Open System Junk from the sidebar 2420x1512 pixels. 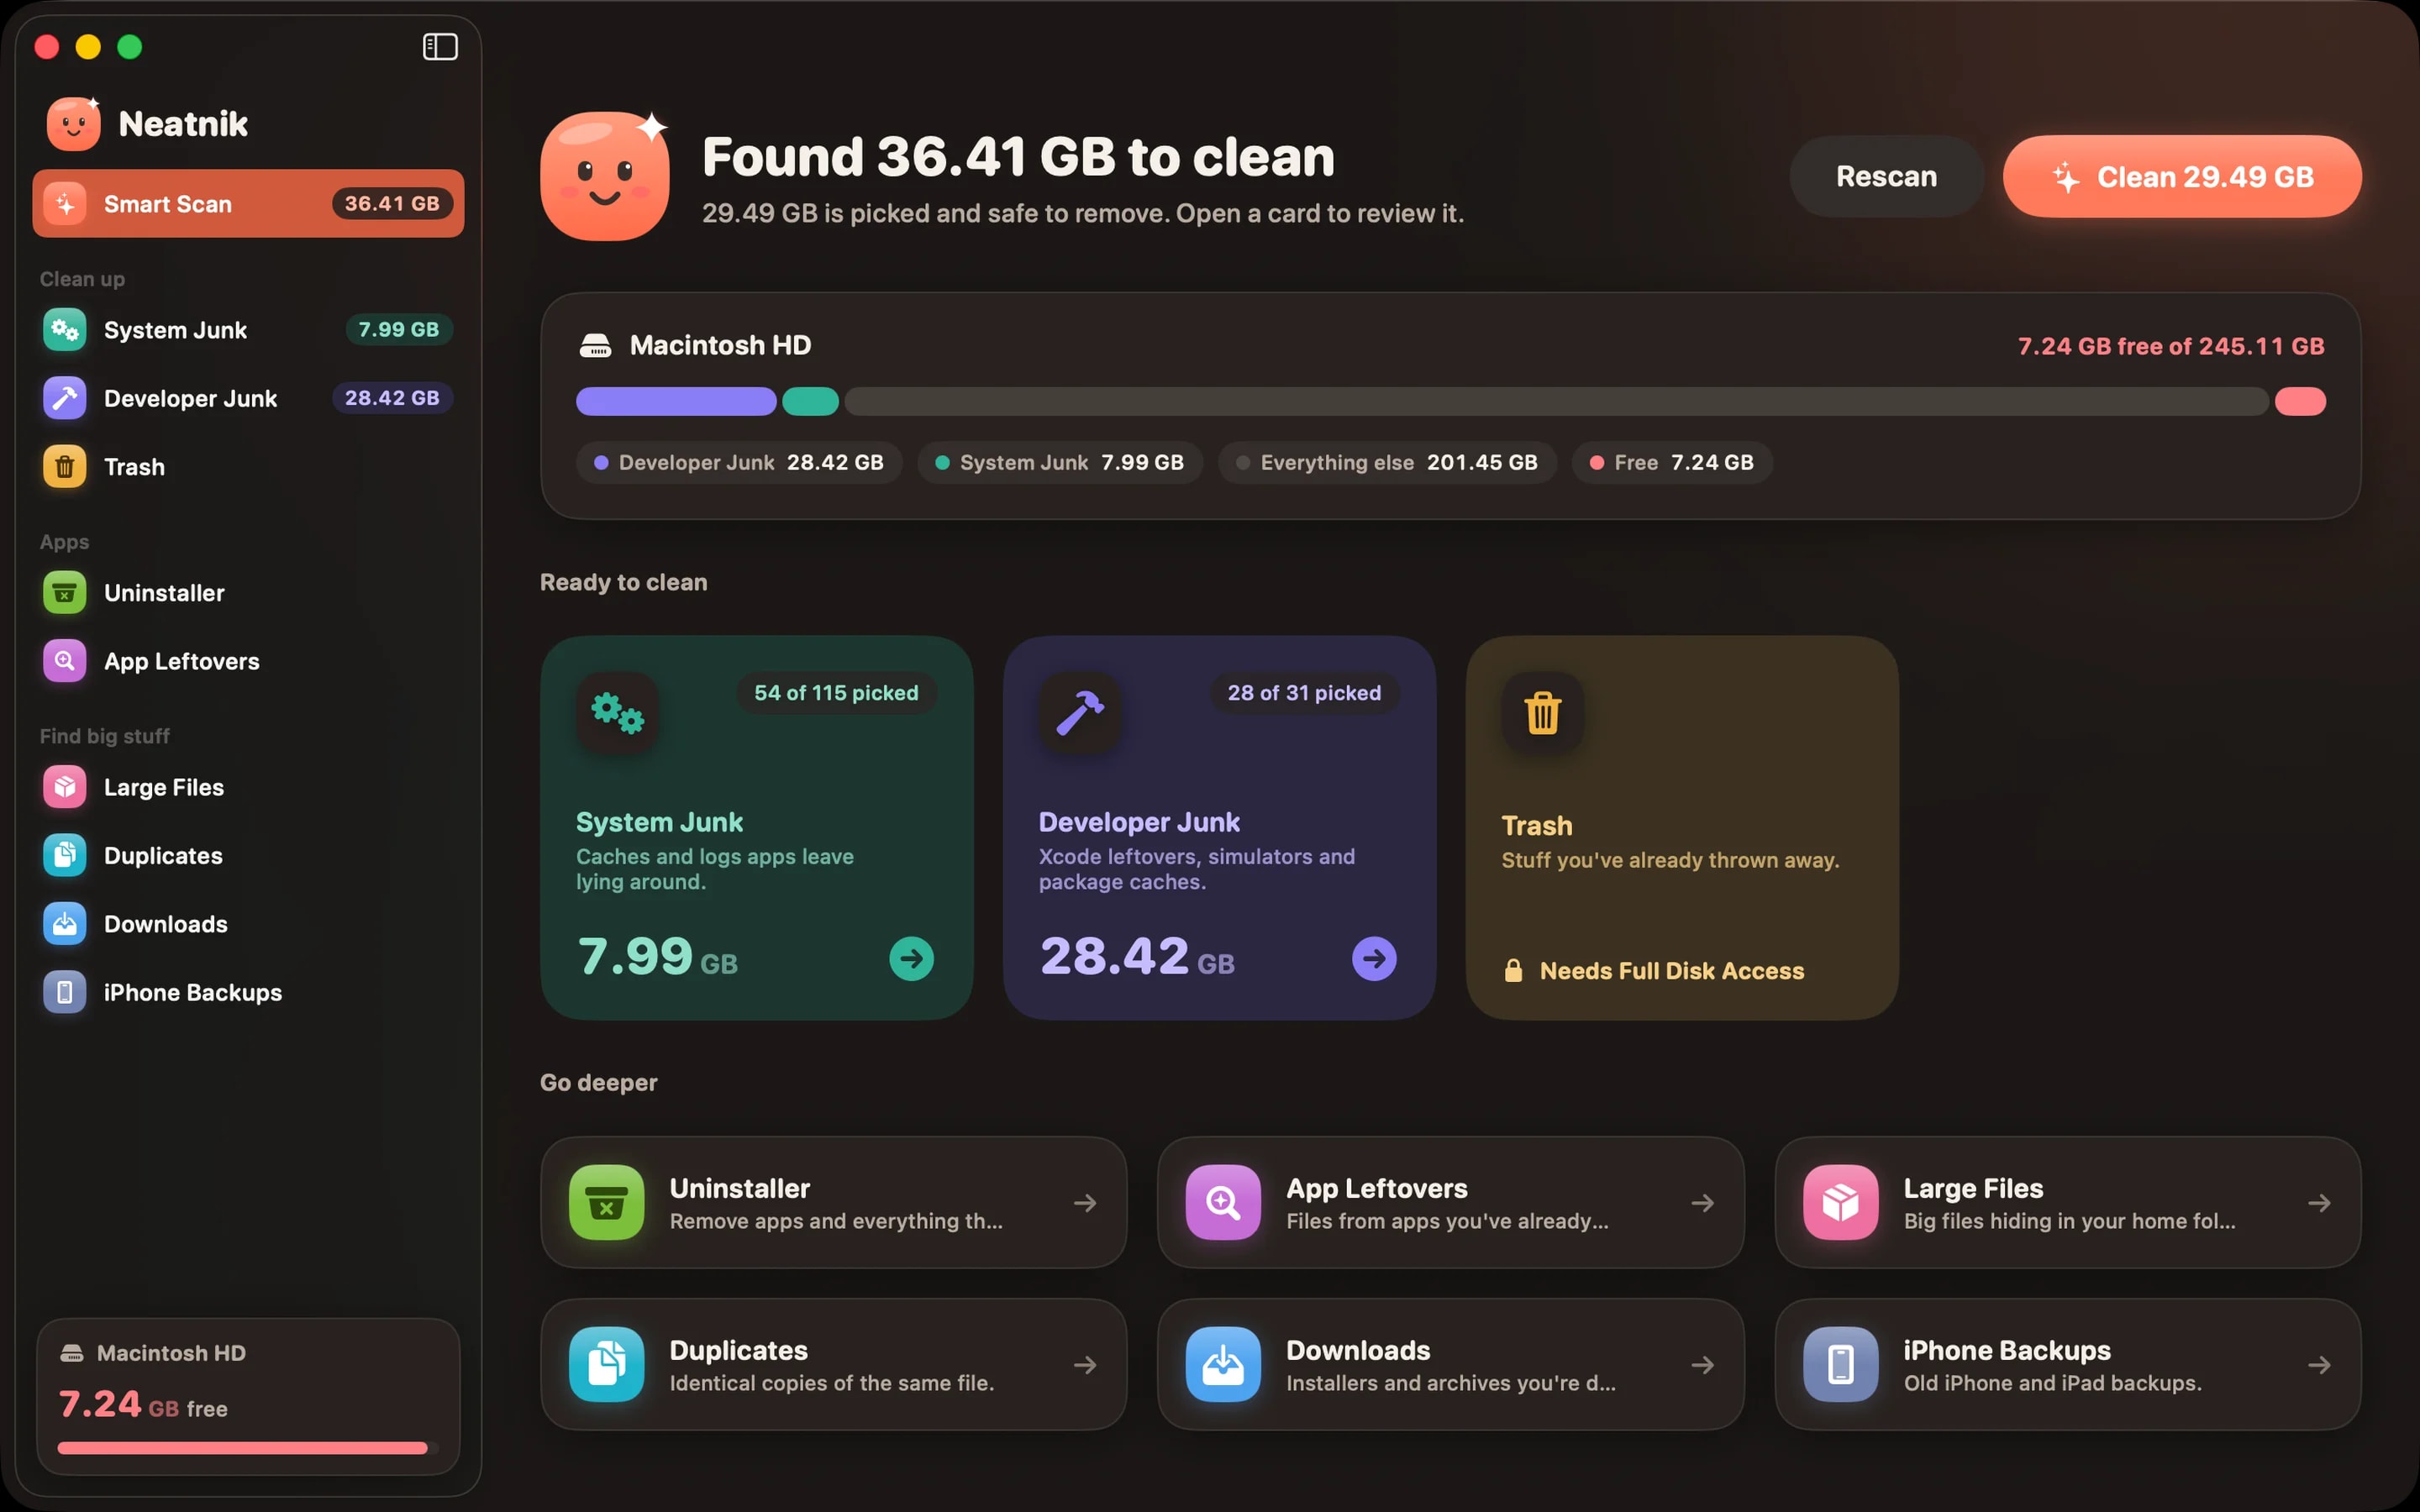(248, 330)
